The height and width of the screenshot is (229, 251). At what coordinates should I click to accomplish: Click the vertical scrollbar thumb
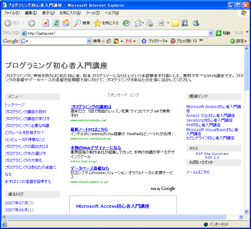tap(246, 71)
